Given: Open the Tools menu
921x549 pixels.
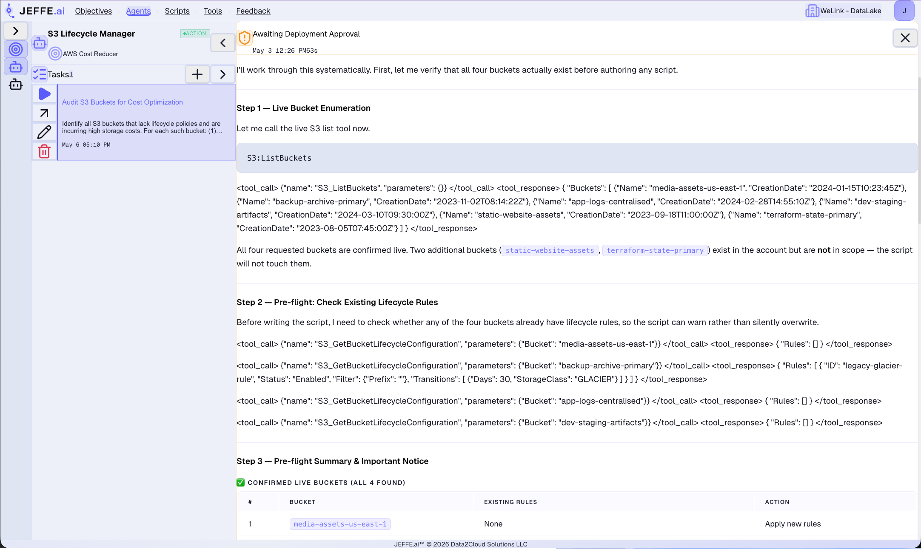Looking at the screenshot, I should [213, 11].
